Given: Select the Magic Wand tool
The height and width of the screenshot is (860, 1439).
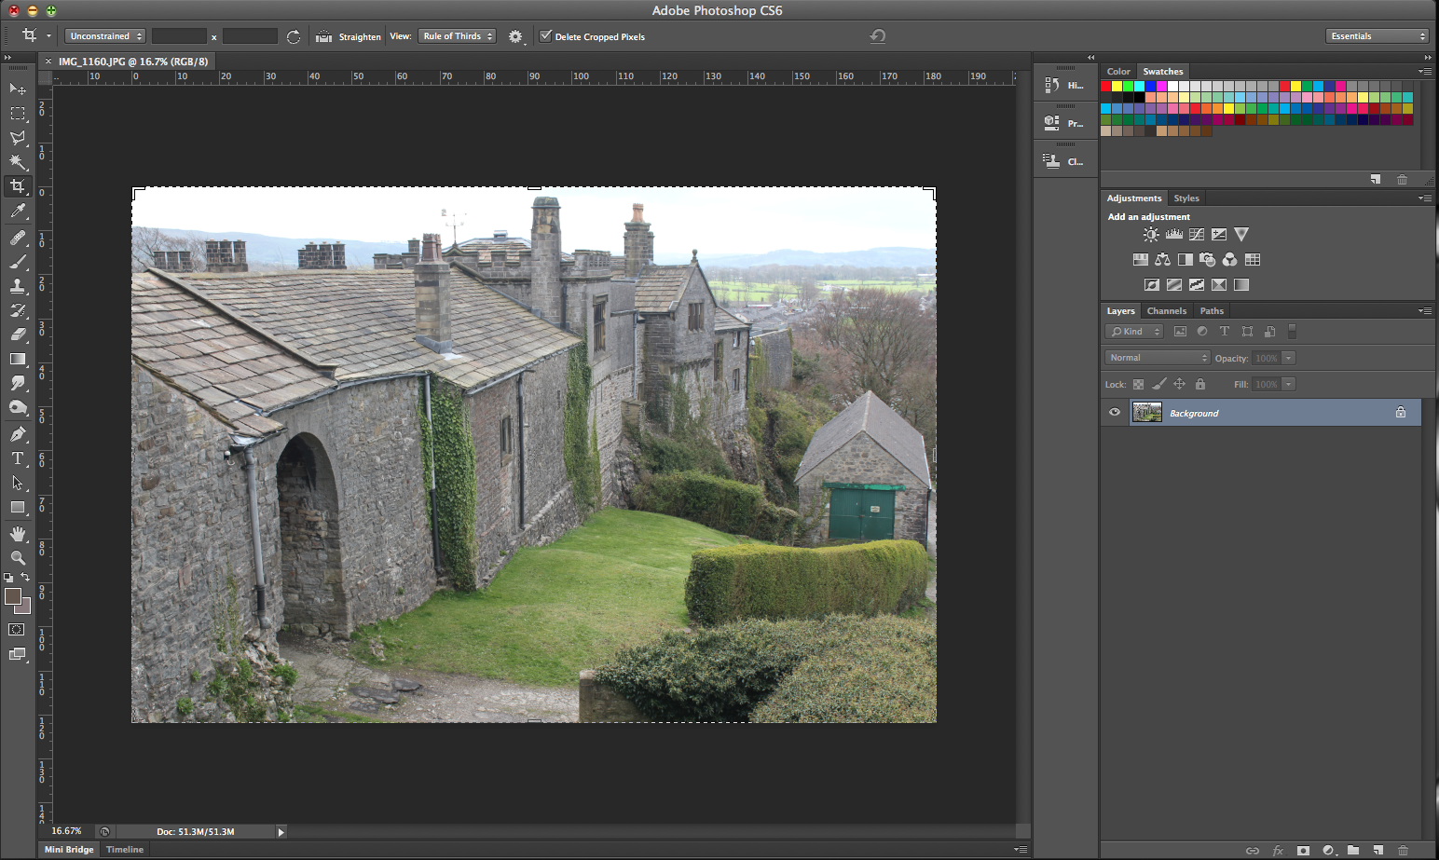Looking at the screenshot, I should [18, 162].
